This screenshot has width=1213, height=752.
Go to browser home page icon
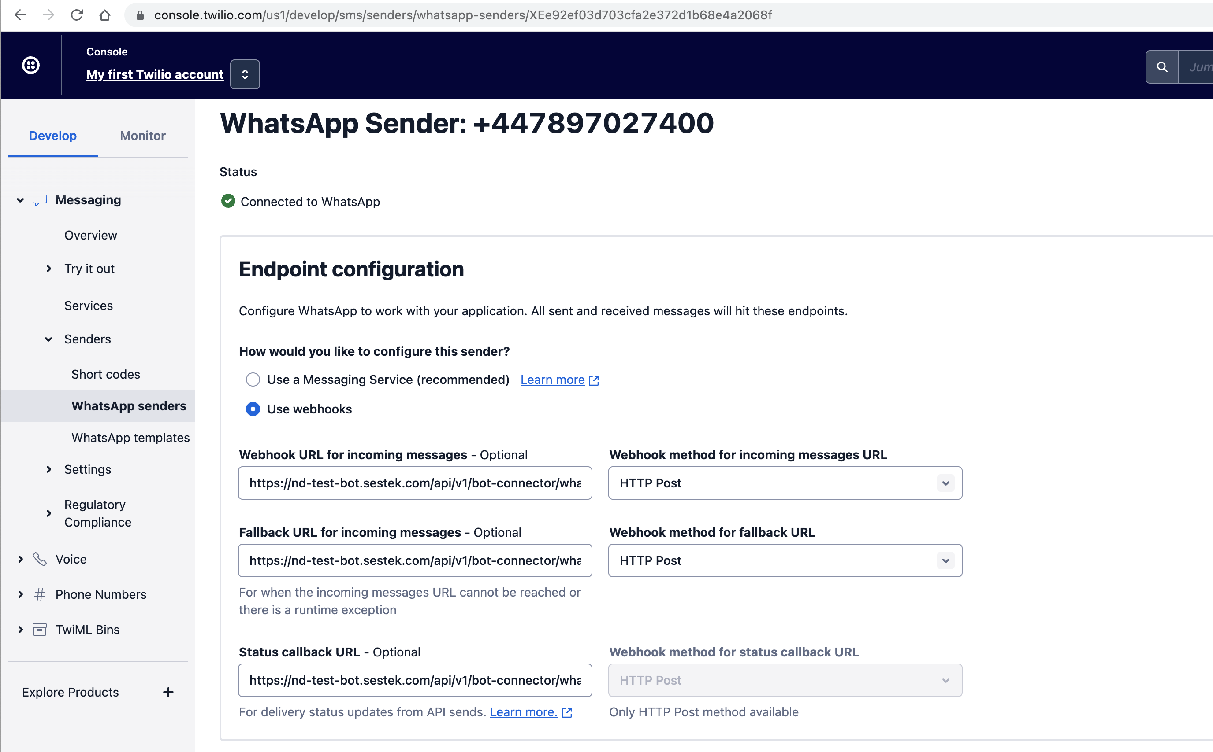(104, 15)
